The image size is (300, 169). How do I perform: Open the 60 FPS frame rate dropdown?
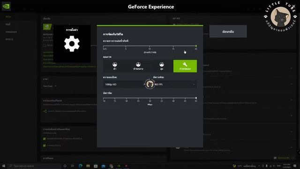coord(175,84)
